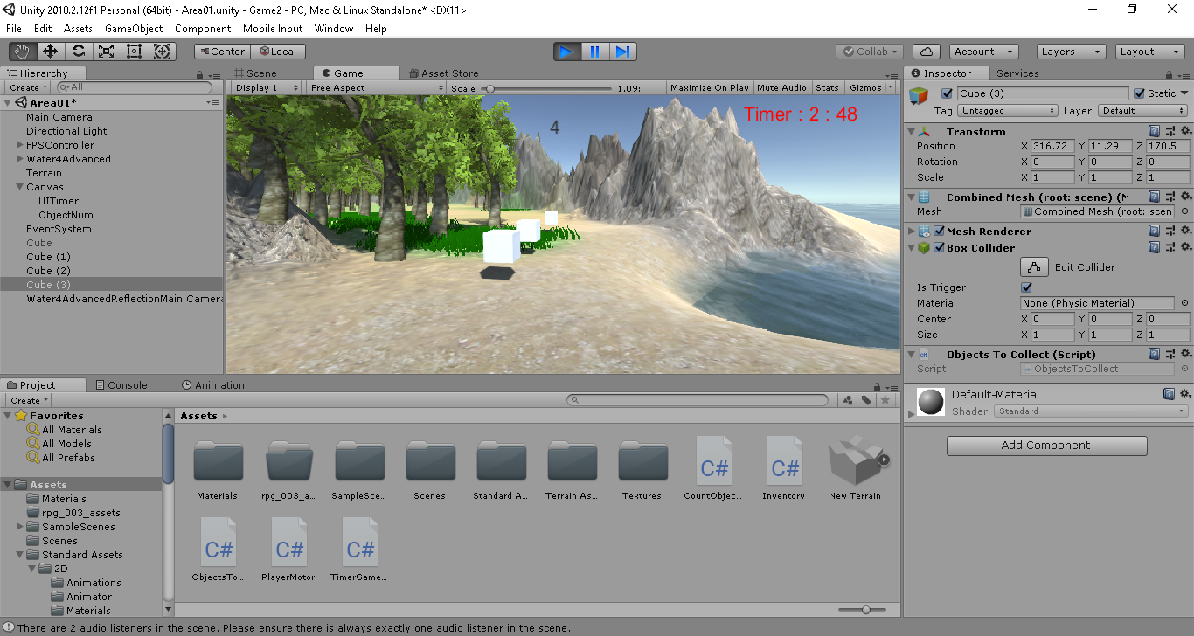Open Transform component help icon
Viewport: 1194px width, 636px height.
[x=1155, y=131]
